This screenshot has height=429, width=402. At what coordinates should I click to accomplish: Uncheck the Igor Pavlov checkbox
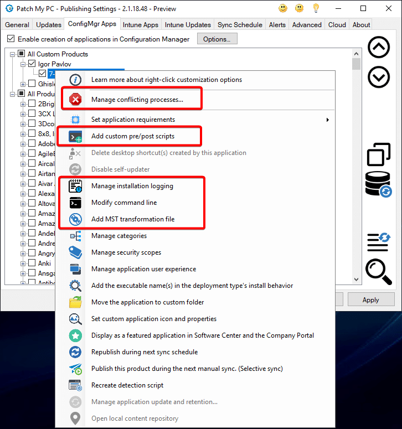(32, 64)
